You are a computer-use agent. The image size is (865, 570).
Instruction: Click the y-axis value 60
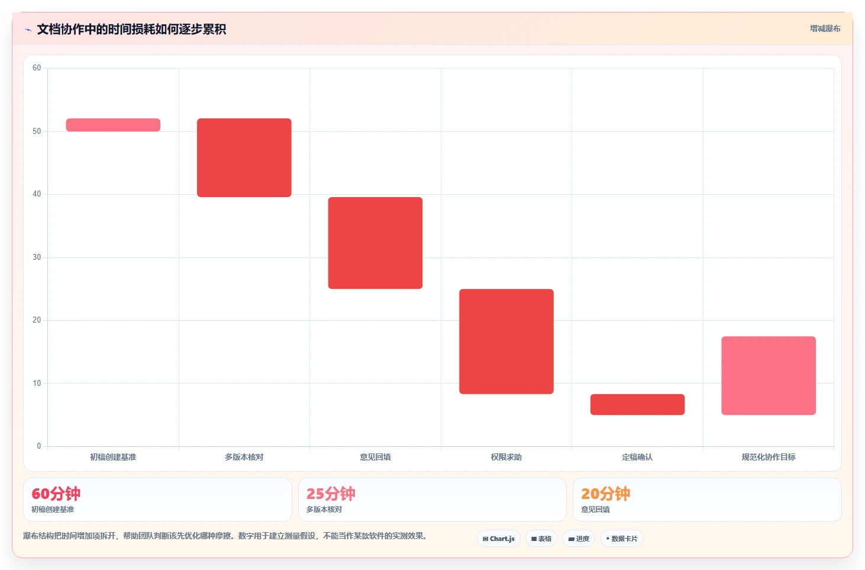point(37,68)
